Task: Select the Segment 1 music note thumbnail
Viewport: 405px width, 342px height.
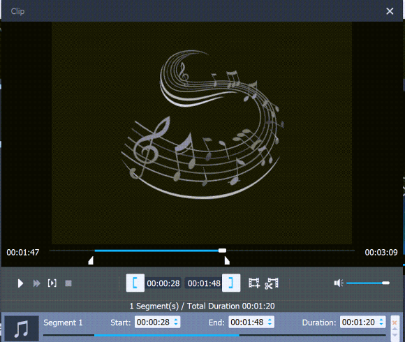Action: [22, 328]
